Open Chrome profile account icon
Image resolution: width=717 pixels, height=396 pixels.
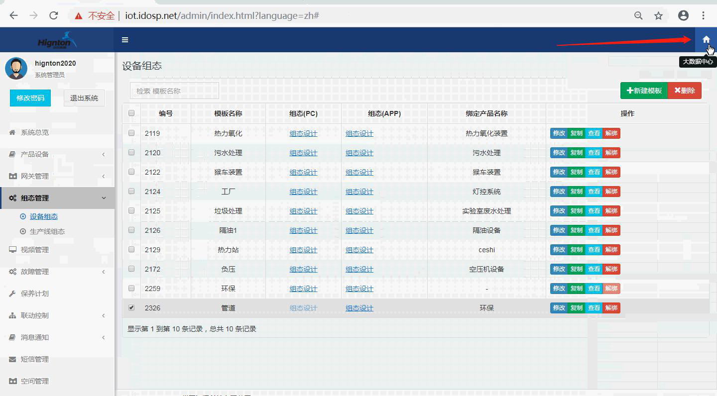pos(683,15)
